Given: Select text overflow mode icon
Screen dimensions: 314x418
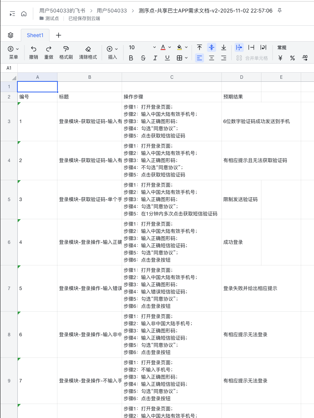Looking at the screenshot, I should 239,47.
